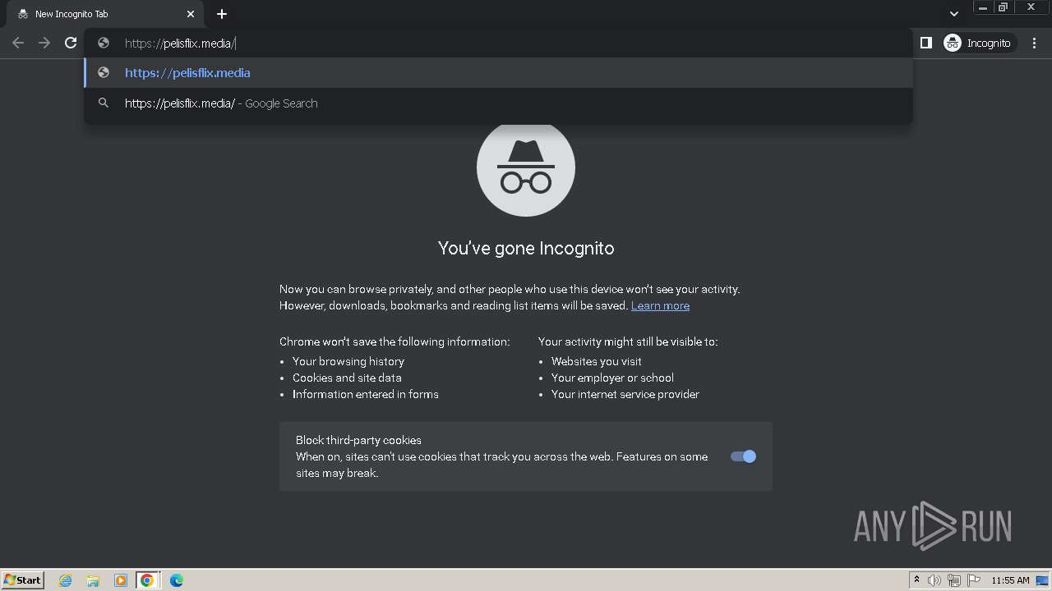1052x591 pixels.
Task: Toggle Block third-party cookies switch
Action: pyautogui.click(x=743, y=456)
